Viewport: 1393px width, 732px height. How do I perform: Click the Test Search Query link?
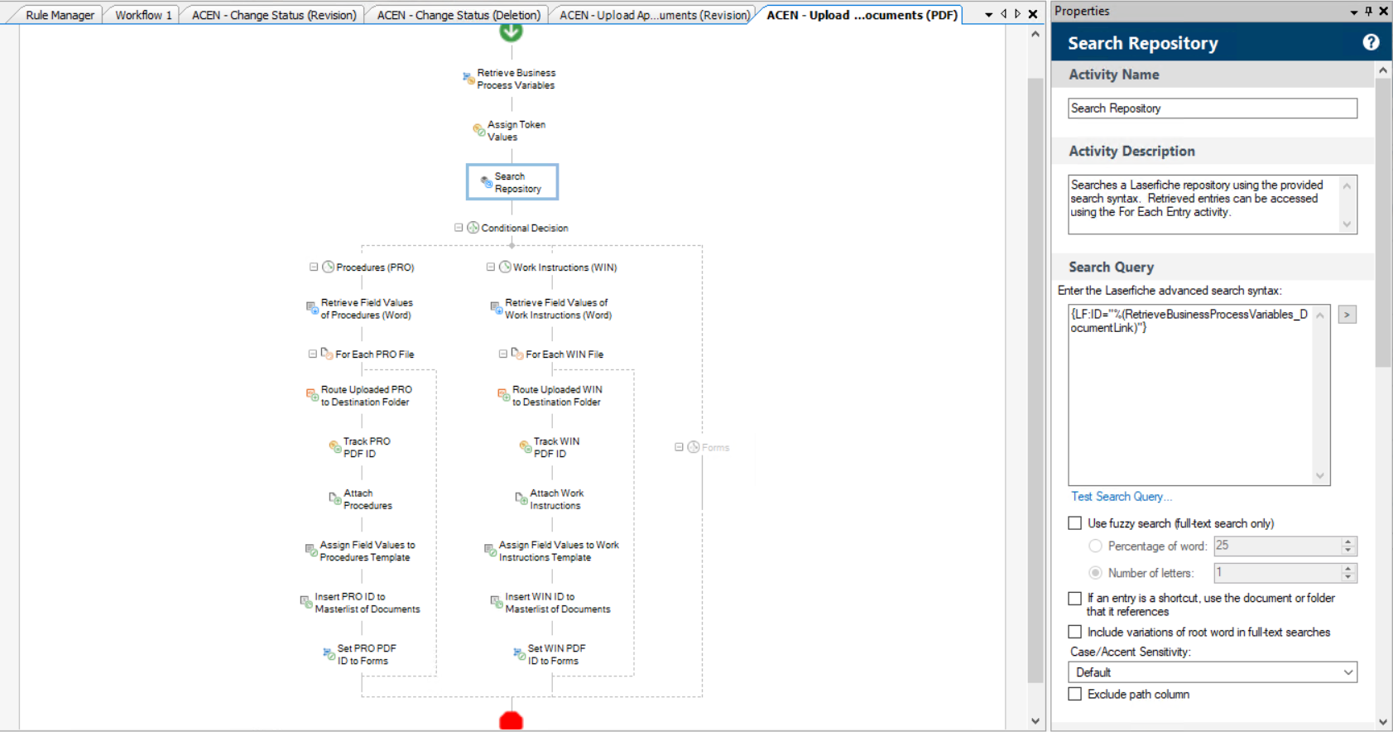point(1122,496)
